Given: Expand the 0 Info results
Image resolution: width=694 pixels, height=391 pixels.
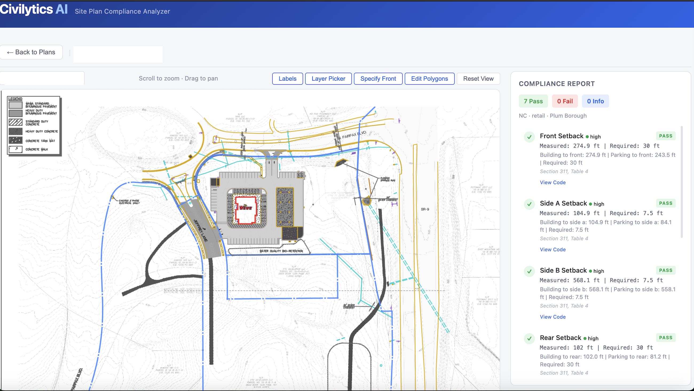Looking at the screenshot, I should 596,101.
